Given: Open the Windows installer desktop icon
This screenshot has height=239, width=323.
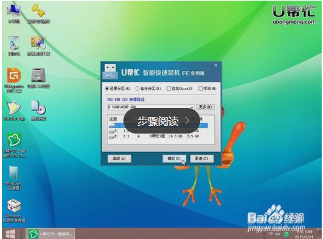Looking at the screenshot, I should point(13,178).
